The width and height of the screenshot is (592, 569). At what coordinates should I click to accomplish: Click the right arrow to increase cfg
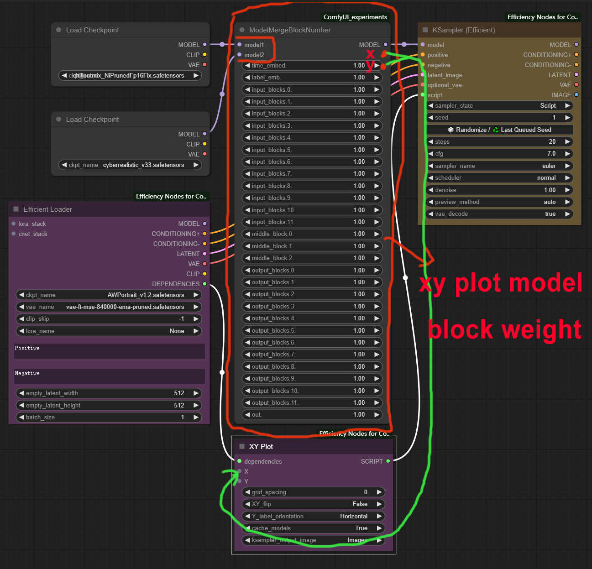pos(568,154)
